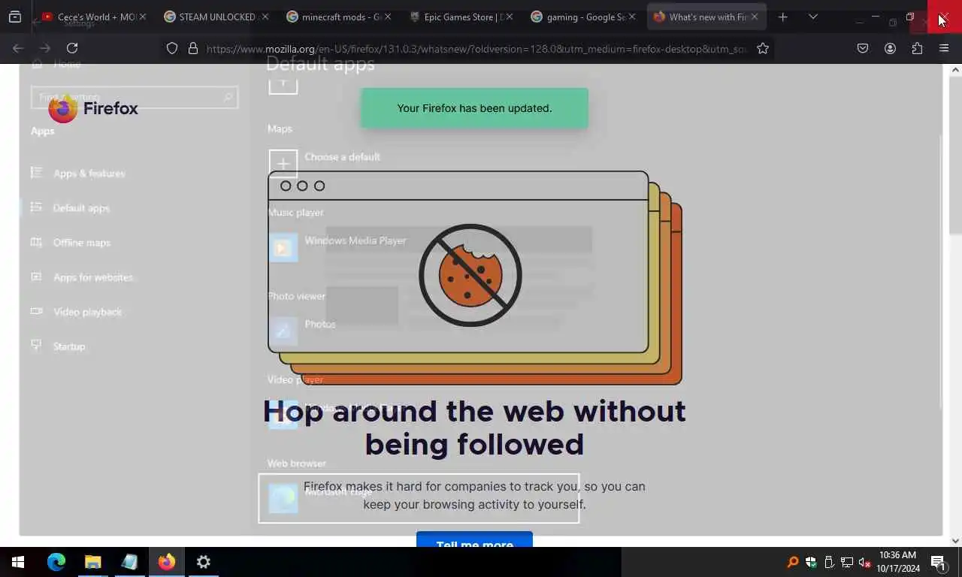
Task: Click the Tell me more button
Action: [474, 541]
